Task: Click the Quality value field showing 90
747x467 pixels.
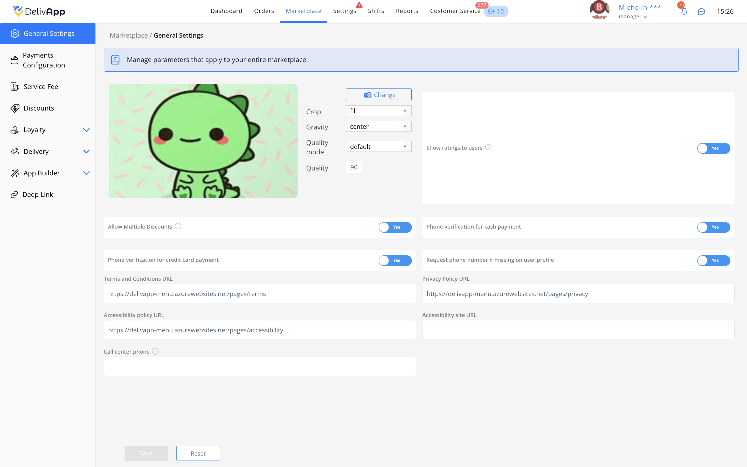Action: 354,167
